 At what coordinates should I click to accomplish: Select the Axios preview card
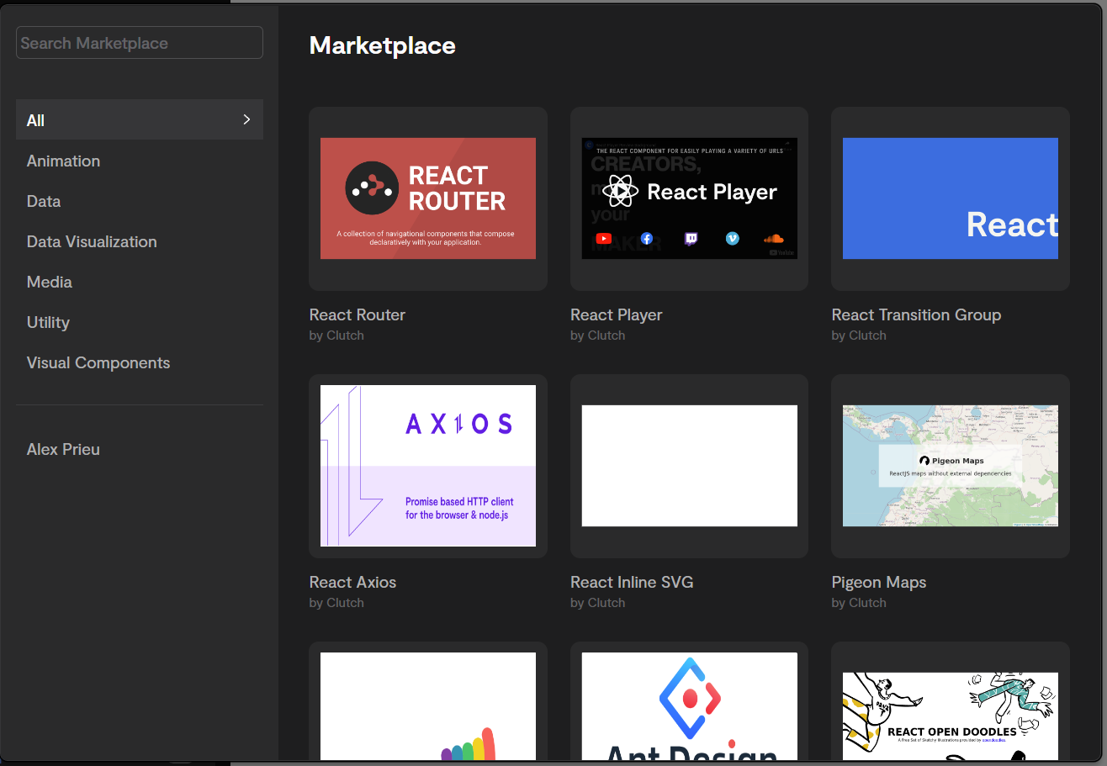click(427, 466)
